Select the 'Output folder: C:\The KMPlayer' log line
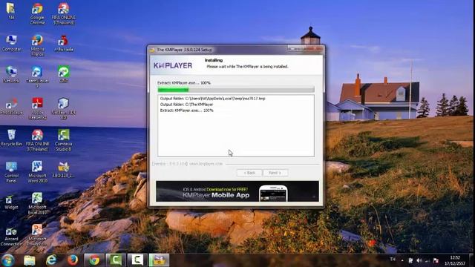Image resolution: width=475 pixels, height=267 pixels. coord(186,105)
